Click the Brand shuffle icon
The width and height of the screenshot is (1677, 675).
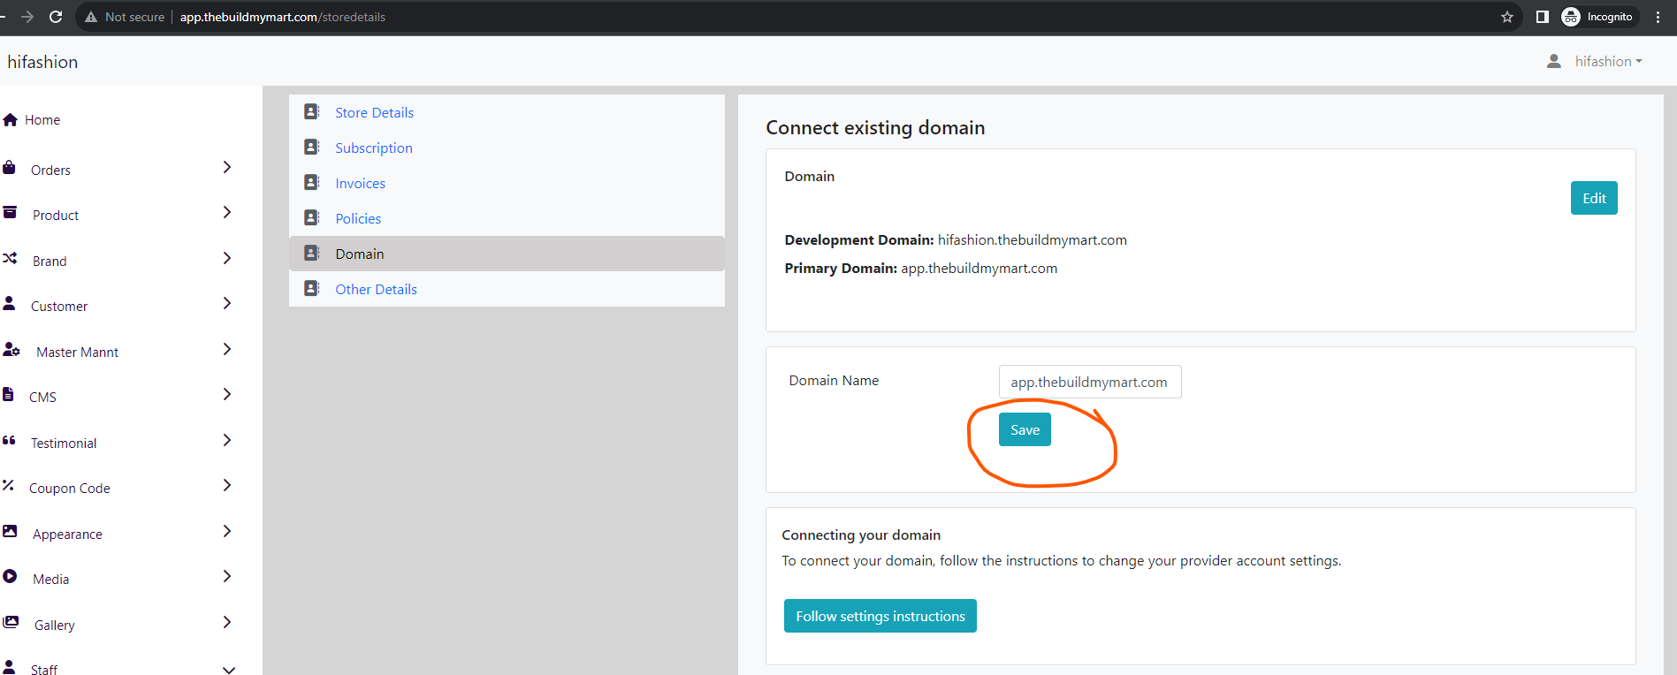coord(10,258)
